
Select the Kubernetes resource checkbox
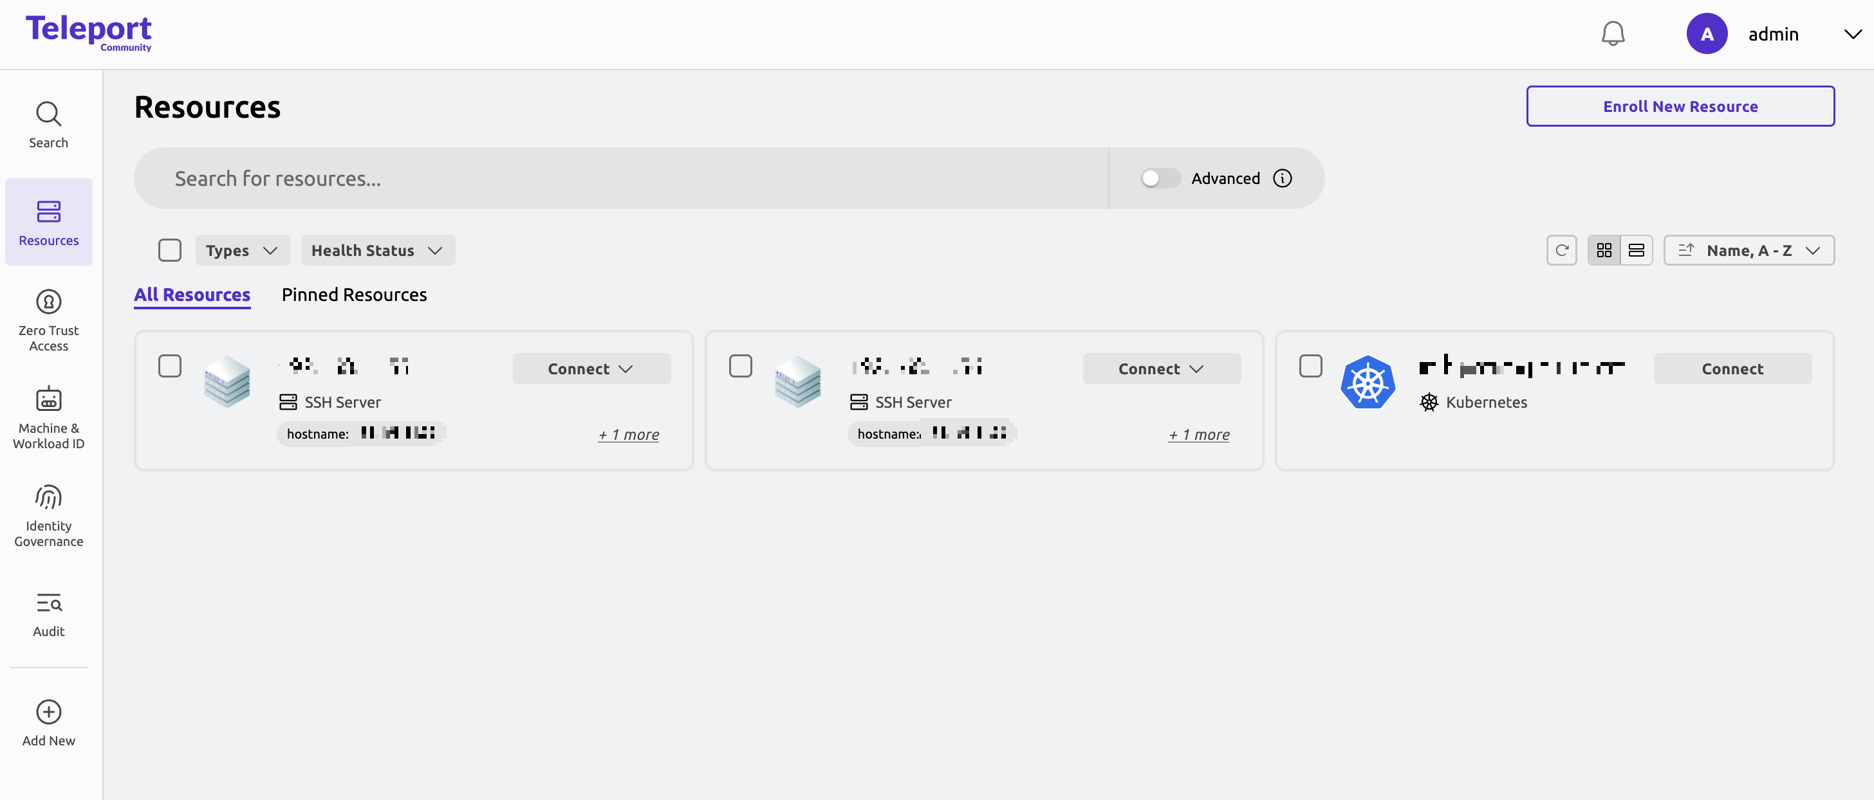[1310, 366]
